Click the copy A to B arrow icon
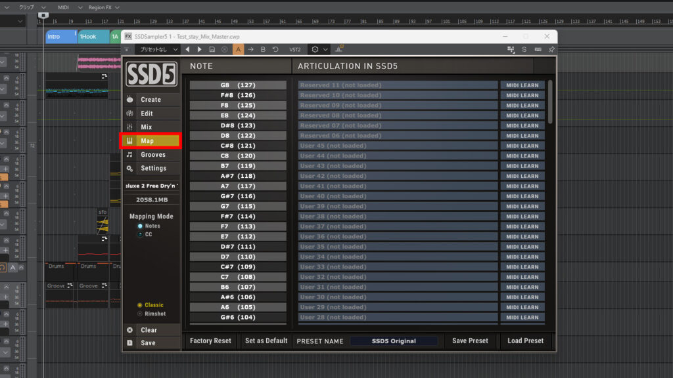 tap(250, 49)
